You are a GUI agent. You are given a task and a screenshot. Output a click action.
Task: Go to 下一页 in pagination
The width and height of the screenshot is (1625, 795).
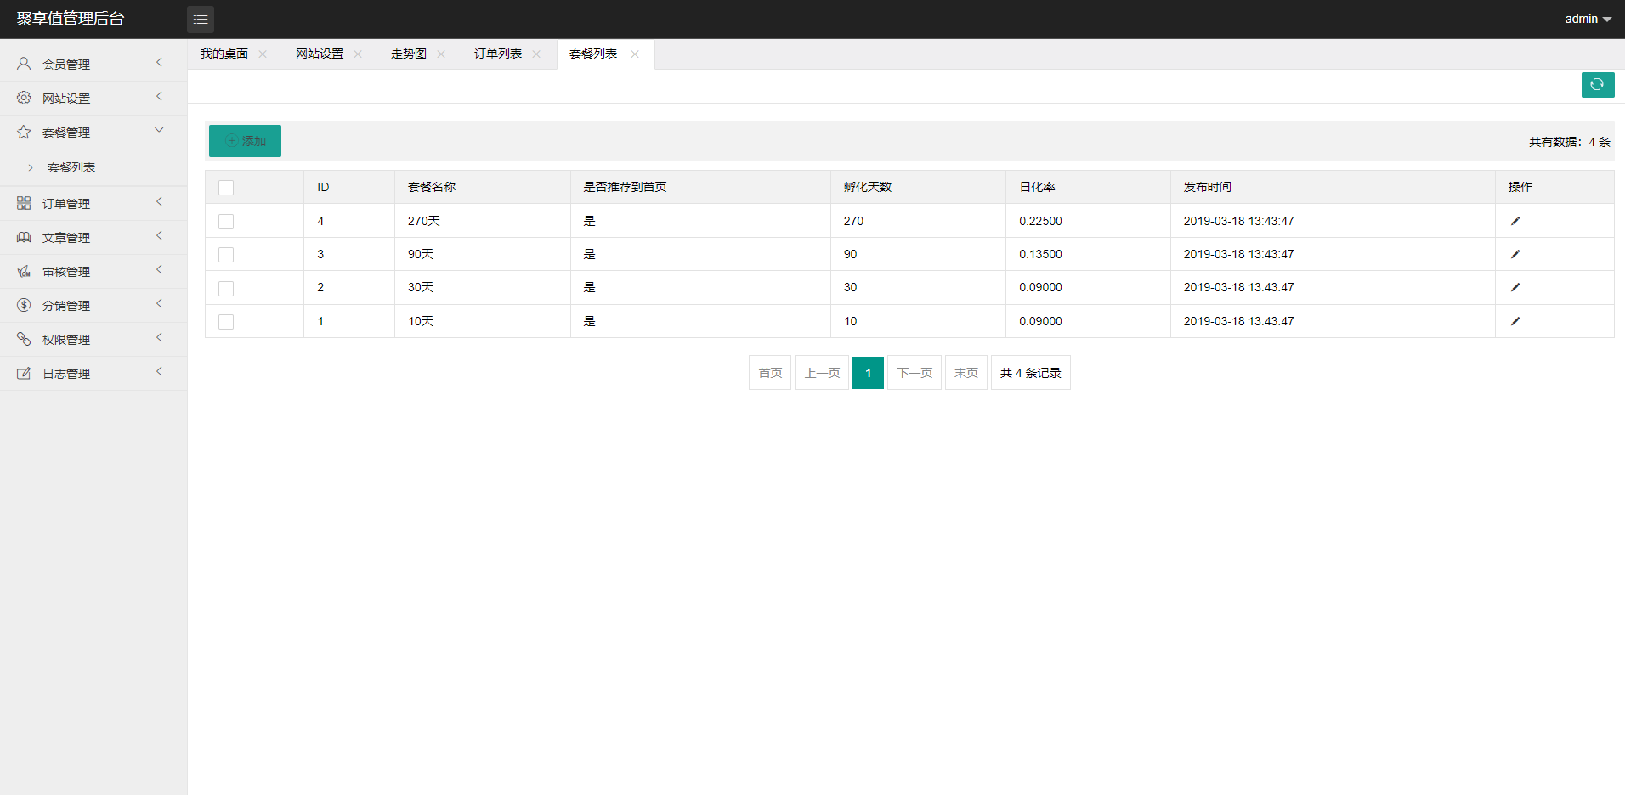point(914,373)
